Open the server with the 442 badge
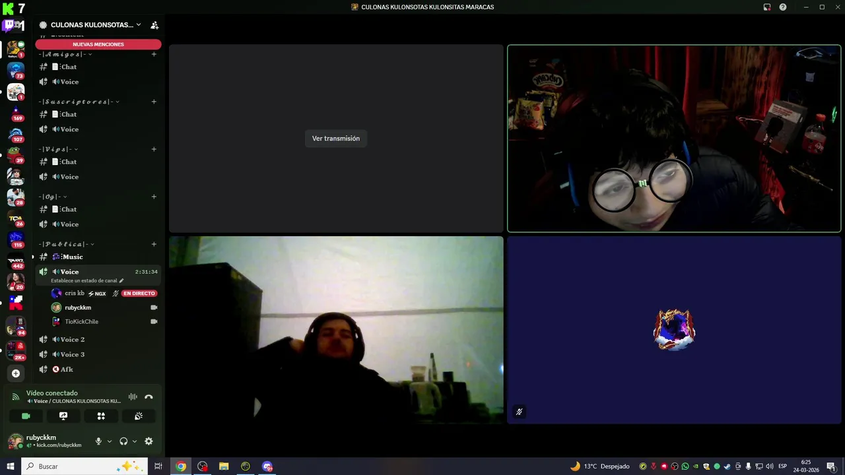 (x=16, y=261)
